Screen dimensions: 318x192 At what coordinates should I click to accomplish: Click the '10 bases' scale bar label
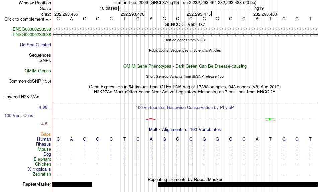click(x=108, y=8)
